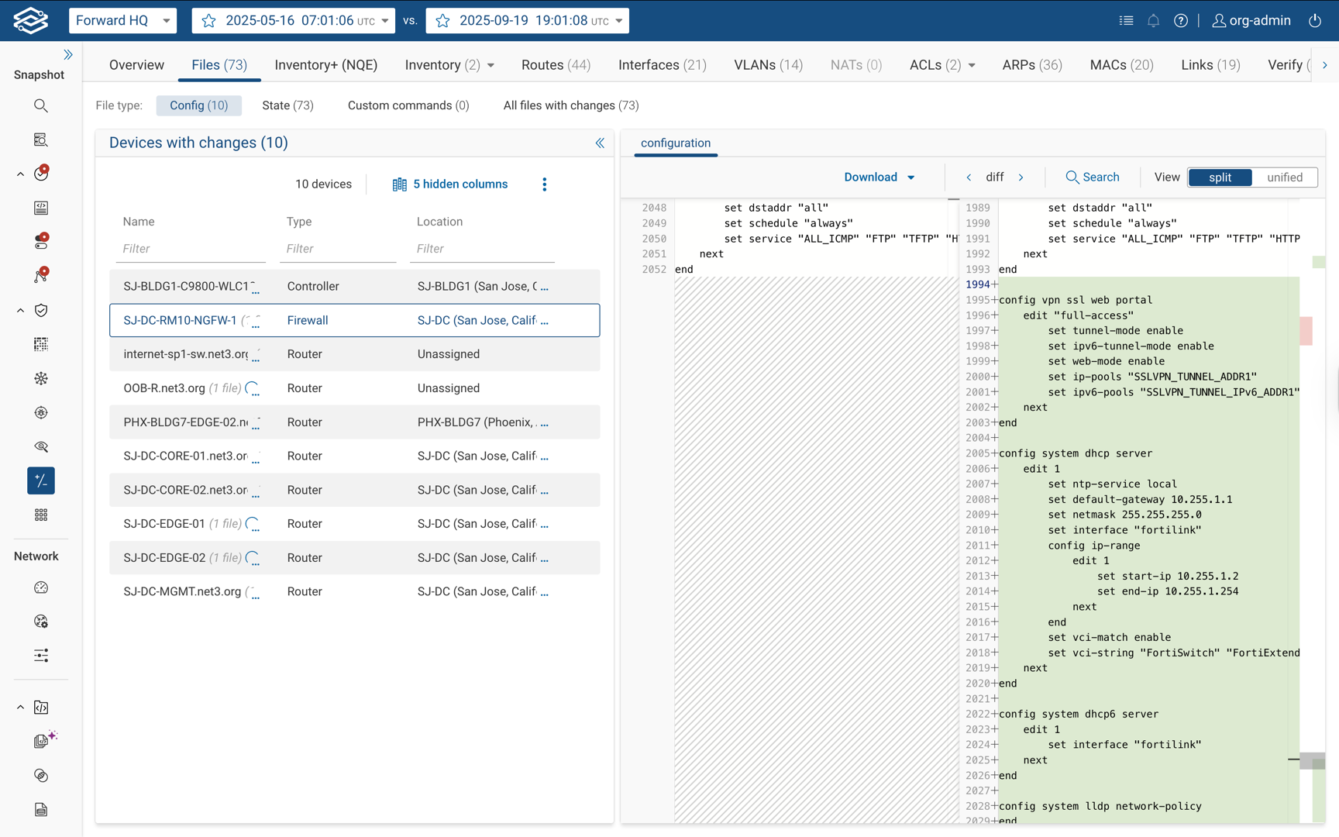
Task: Expand the Download dropdown menu
Action: 879,177
